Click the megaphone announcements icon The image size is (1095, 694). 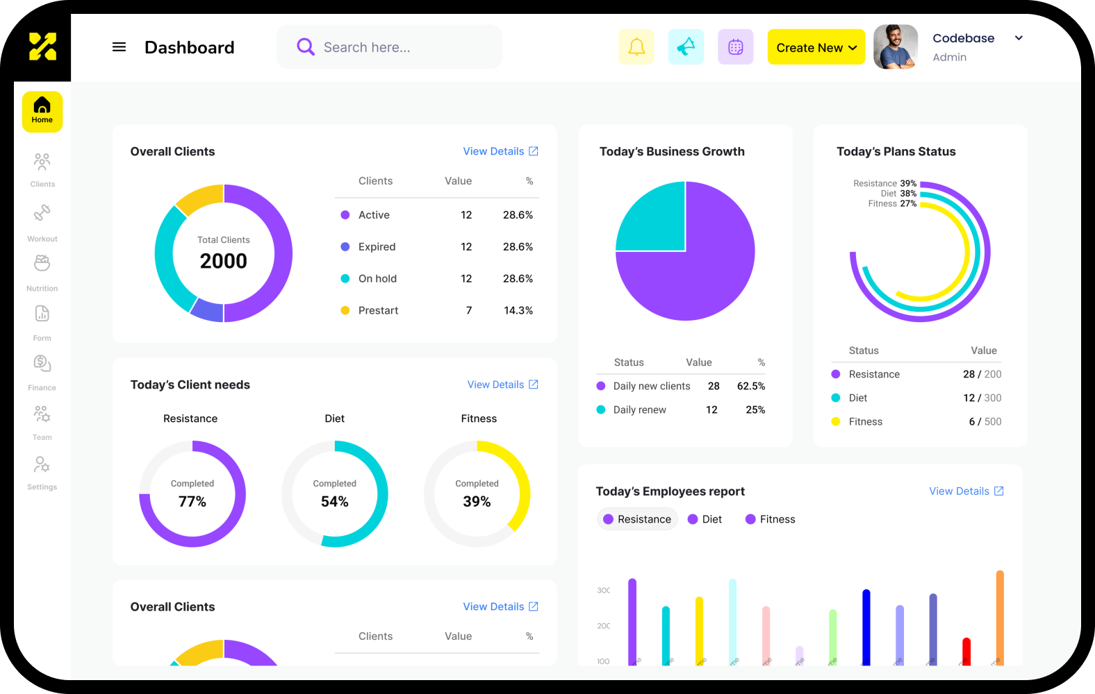686,47
